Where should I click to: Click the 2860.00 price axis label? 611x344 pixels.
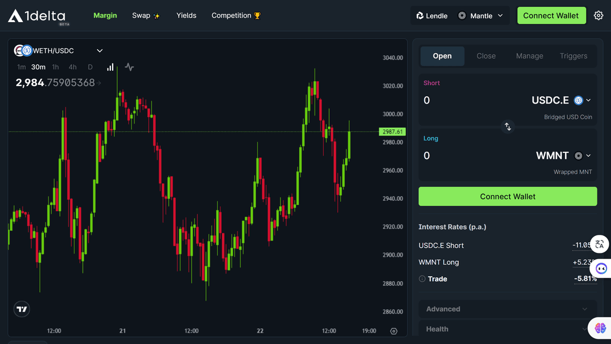[x=393, y=312]
